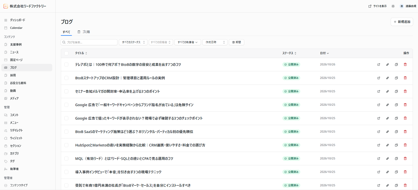418x190 pixels.
Task: Edit the BtoB SaaSのマーケティング施策 post
Action: (x=387, y=132)
